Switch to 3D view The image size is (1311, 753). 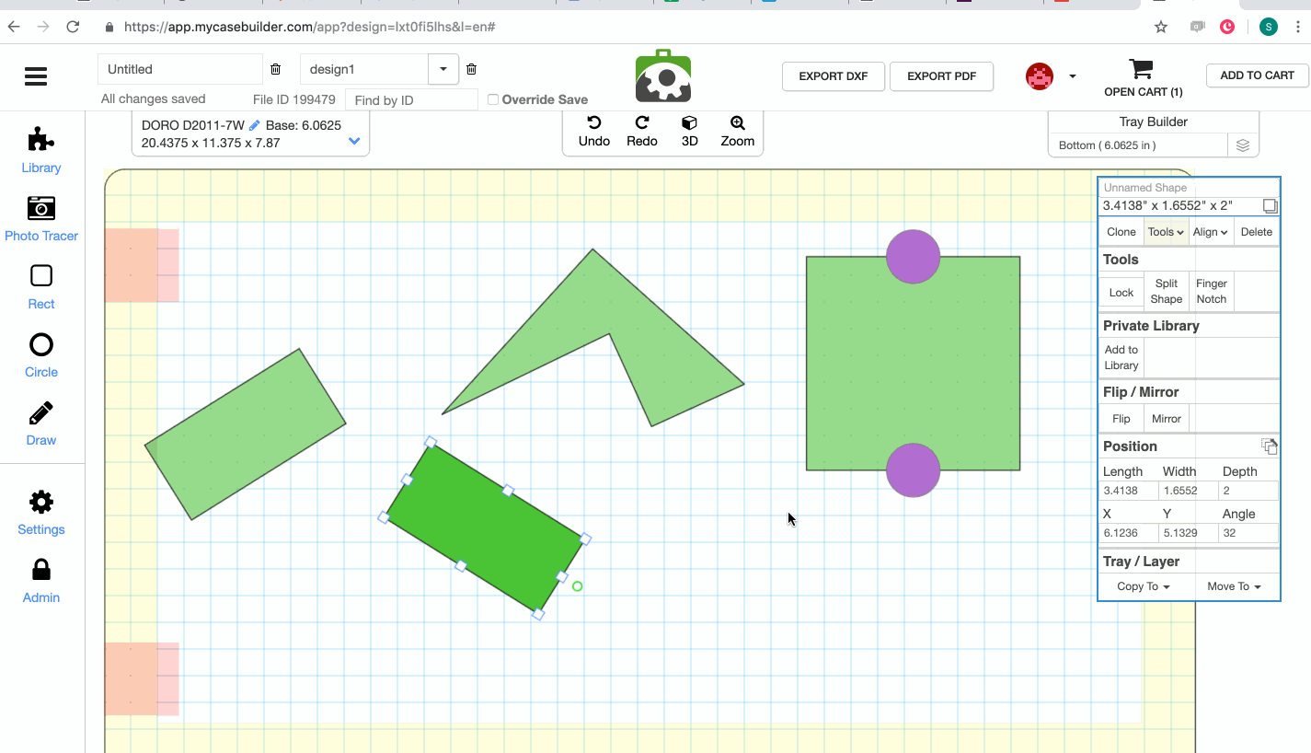point(689,132)
